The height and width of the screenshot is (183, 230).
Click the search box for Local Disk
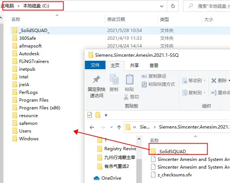207,6
